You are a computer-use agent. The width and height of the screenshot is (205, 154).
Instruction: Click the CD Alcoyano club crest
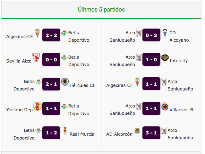[x=165, y=33]
